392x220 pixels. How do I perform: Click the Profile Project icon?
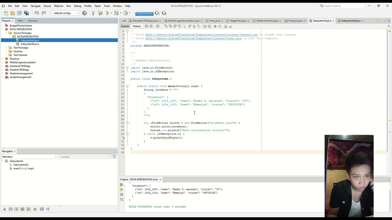click(x=125, y=13)
